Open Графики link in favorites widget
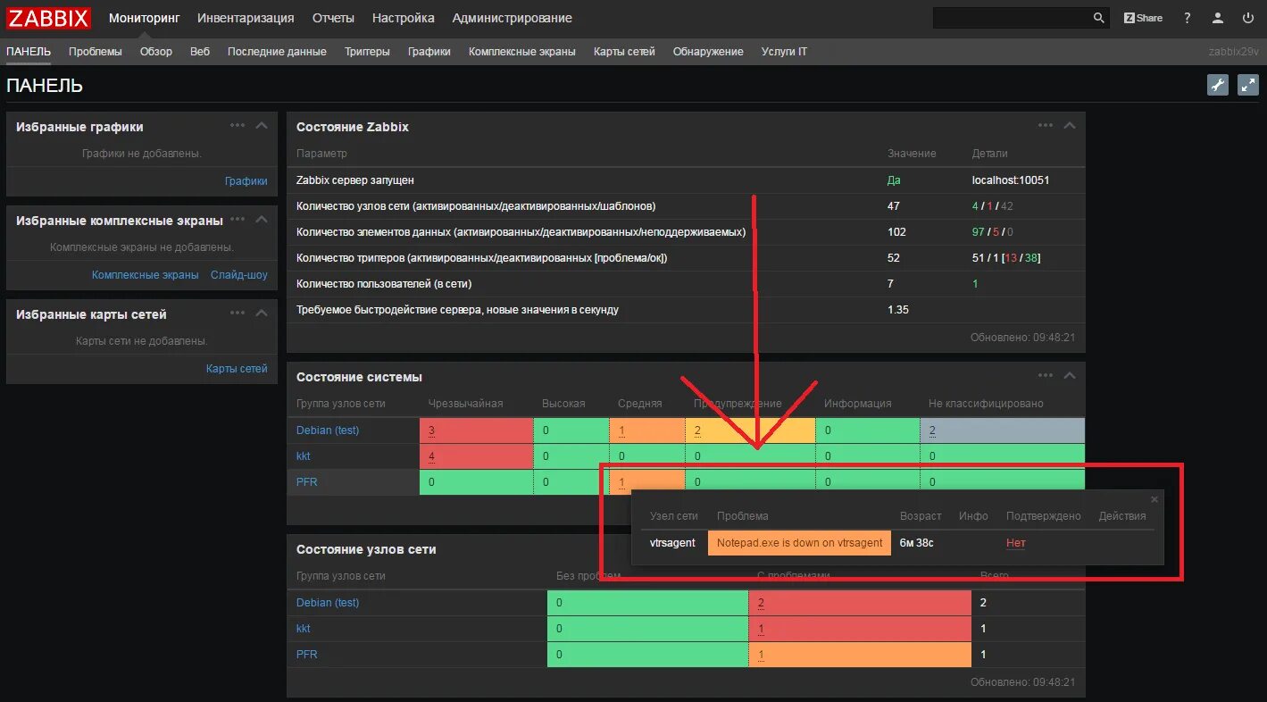This screenshot has width=1267, height=702. [x=246, y=180]
